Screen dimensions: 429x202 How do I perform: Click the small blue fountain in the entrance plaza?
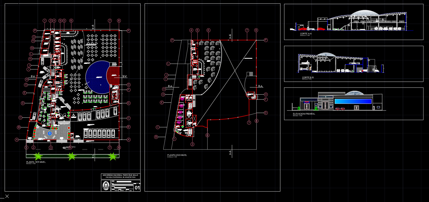[50, 134]
